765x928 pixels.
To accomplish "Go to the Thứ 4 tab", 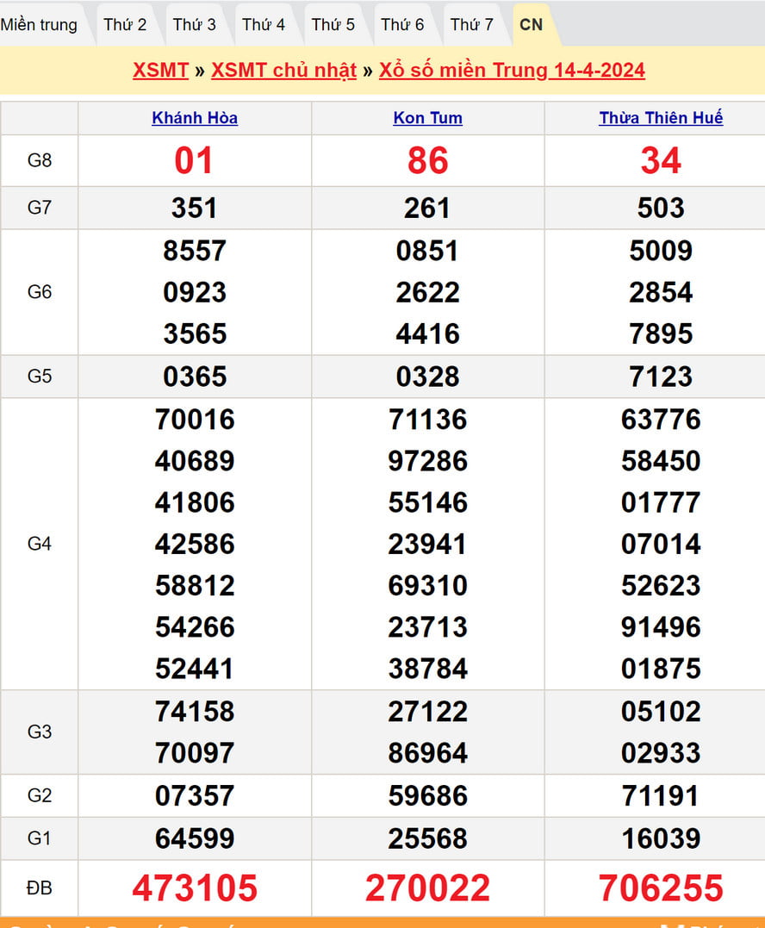I will 264,25.
